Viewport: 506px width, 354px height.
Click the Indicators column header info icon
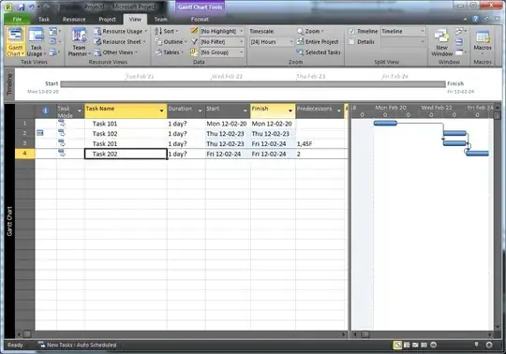45,111
